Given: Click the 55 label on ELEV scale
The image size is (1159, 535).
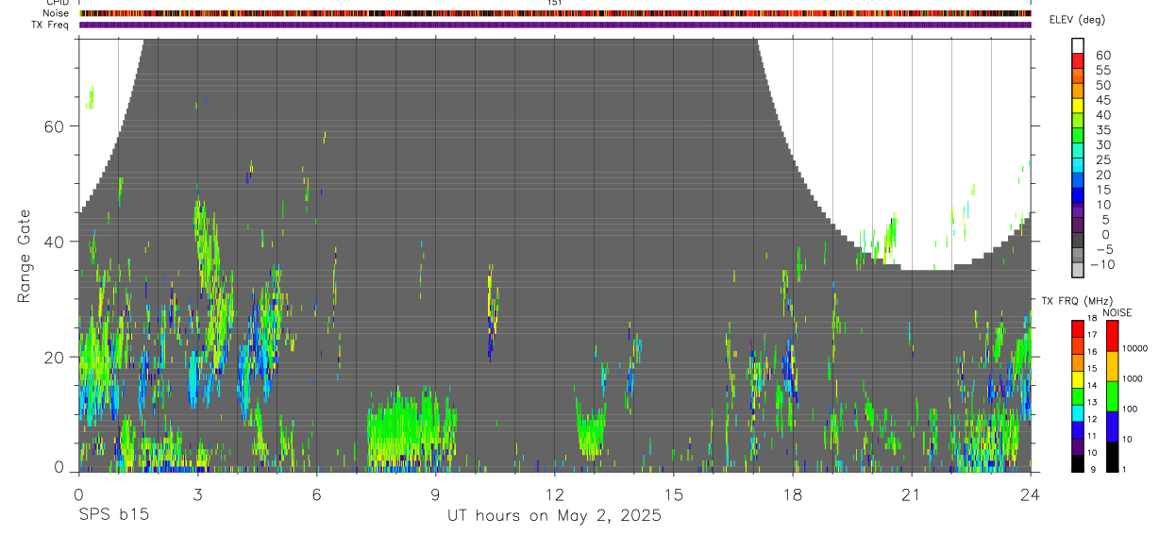Looking at the screenshot, I should point(1102,71).
